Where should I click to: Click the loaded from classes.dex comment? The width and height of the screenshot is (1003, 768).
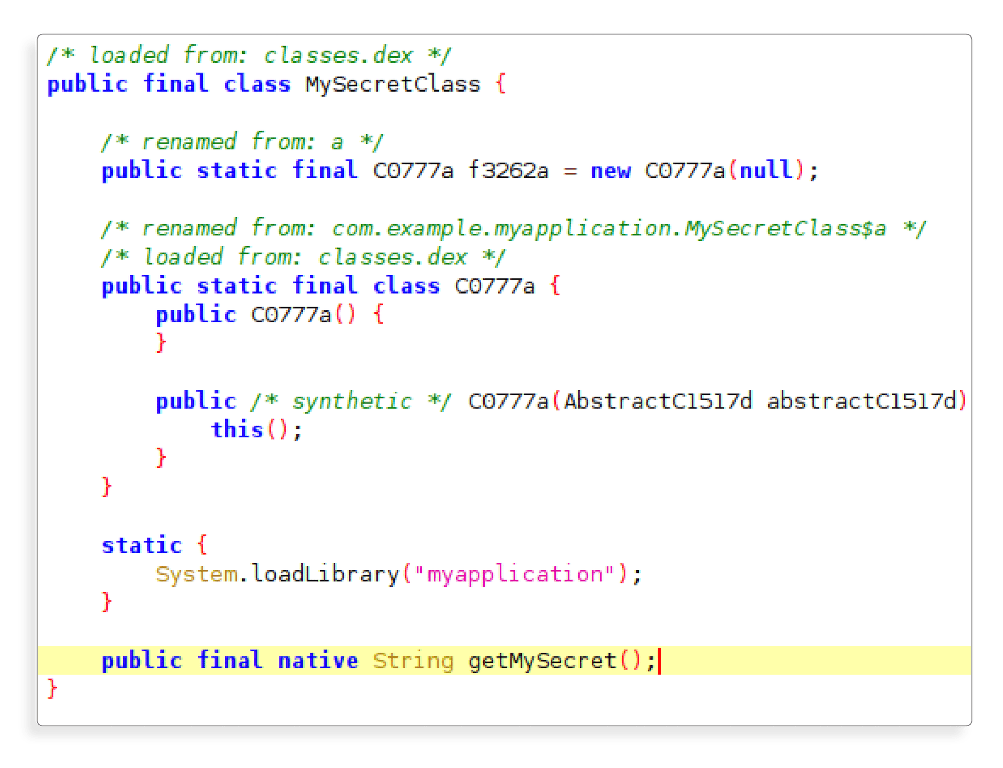247,54
